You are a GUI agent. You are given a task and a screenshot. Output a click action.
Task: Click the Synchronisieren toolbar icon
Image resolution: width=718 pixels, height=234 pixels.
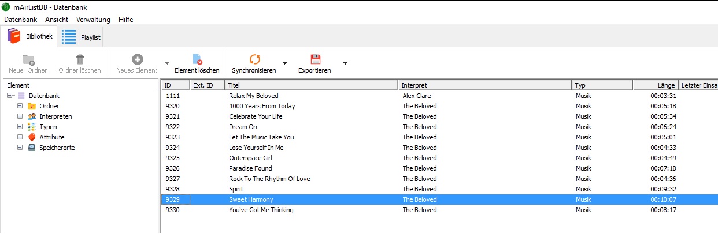(254, 59)
